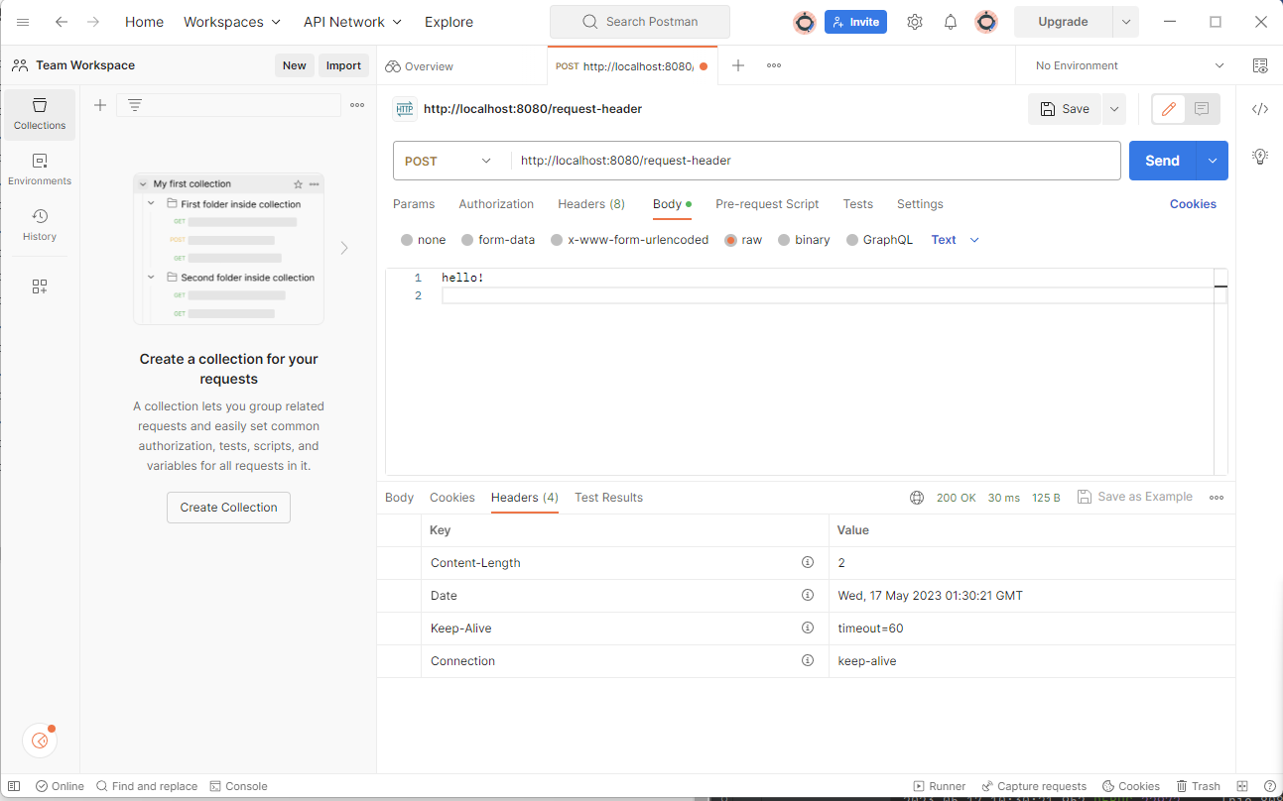
Task: Open the request Headers (8) tab
Action: click(x=591, y=204)
